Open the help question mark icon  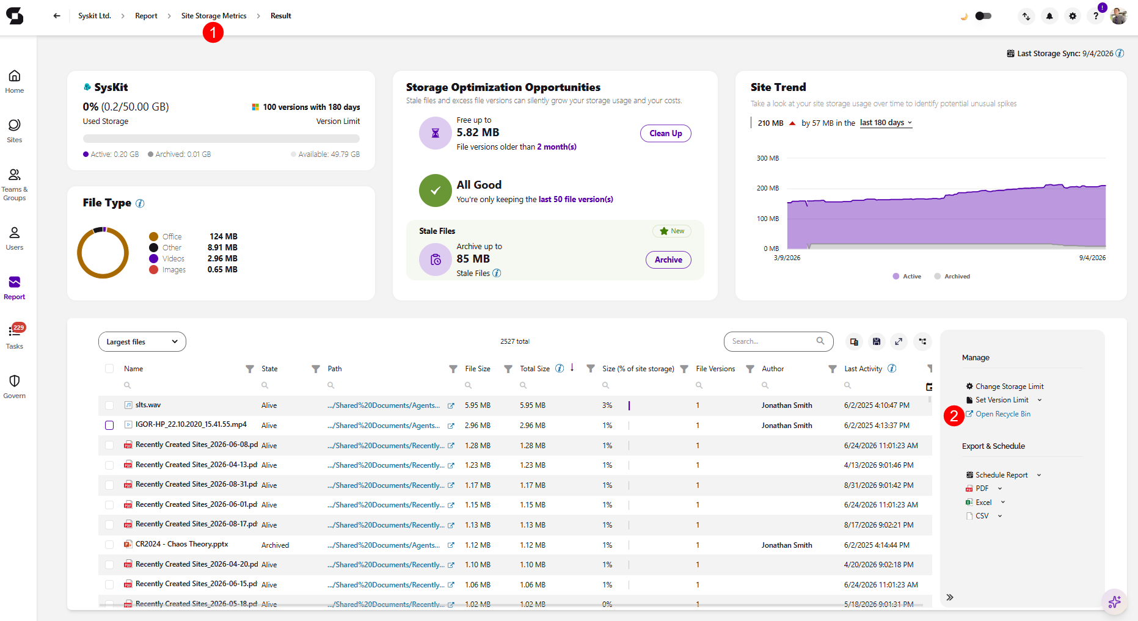pos(1096,16)
